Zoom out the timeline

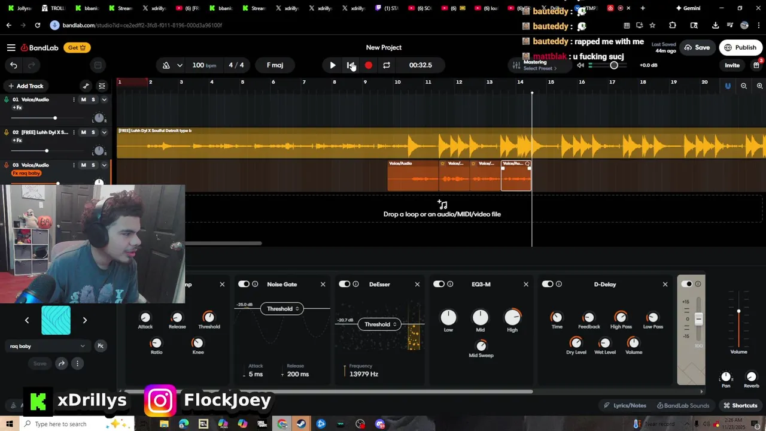pyautogui.click(x=744, y=86)
